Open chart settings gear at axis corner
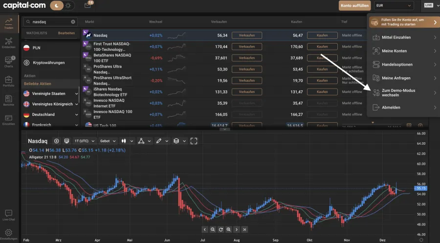 (x=421, y=240)
